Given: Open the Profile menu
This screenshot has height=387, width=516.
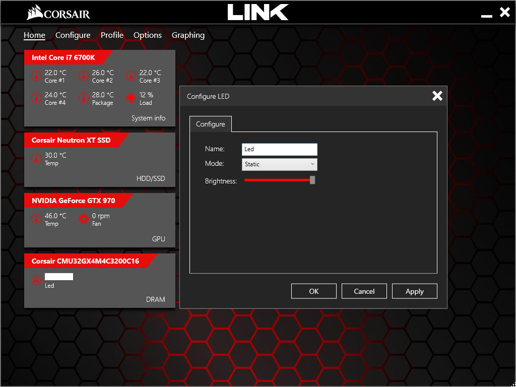Looking at the screenshot, I should [x=112, y=35].
